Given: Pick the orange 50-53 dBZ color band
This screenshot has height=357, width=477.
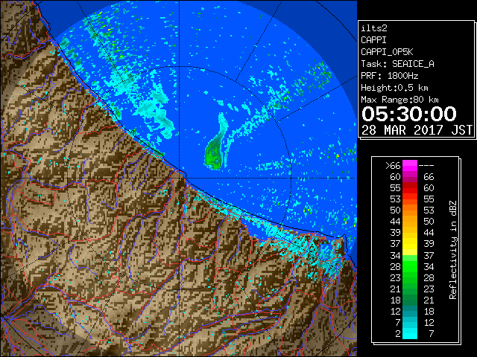Looking at the screenshot, I should pyautogui.click(x=410, y=210).
